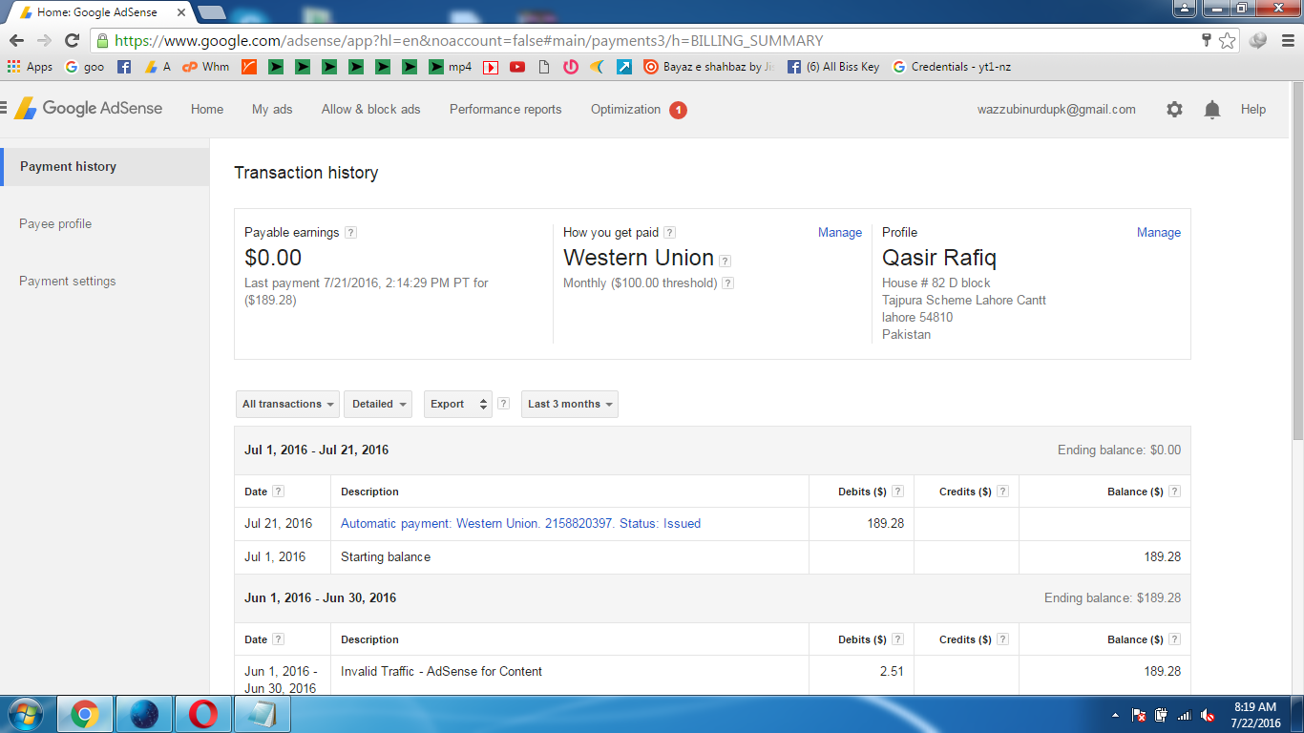
Task: Open the Detailed view dropdown
Action: [x=378, y=404]
